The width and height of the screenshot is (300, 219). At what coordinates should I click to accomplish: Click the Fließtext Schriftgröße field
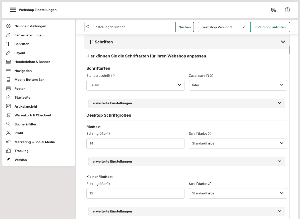pyautogui.click(x=135, y=143)
